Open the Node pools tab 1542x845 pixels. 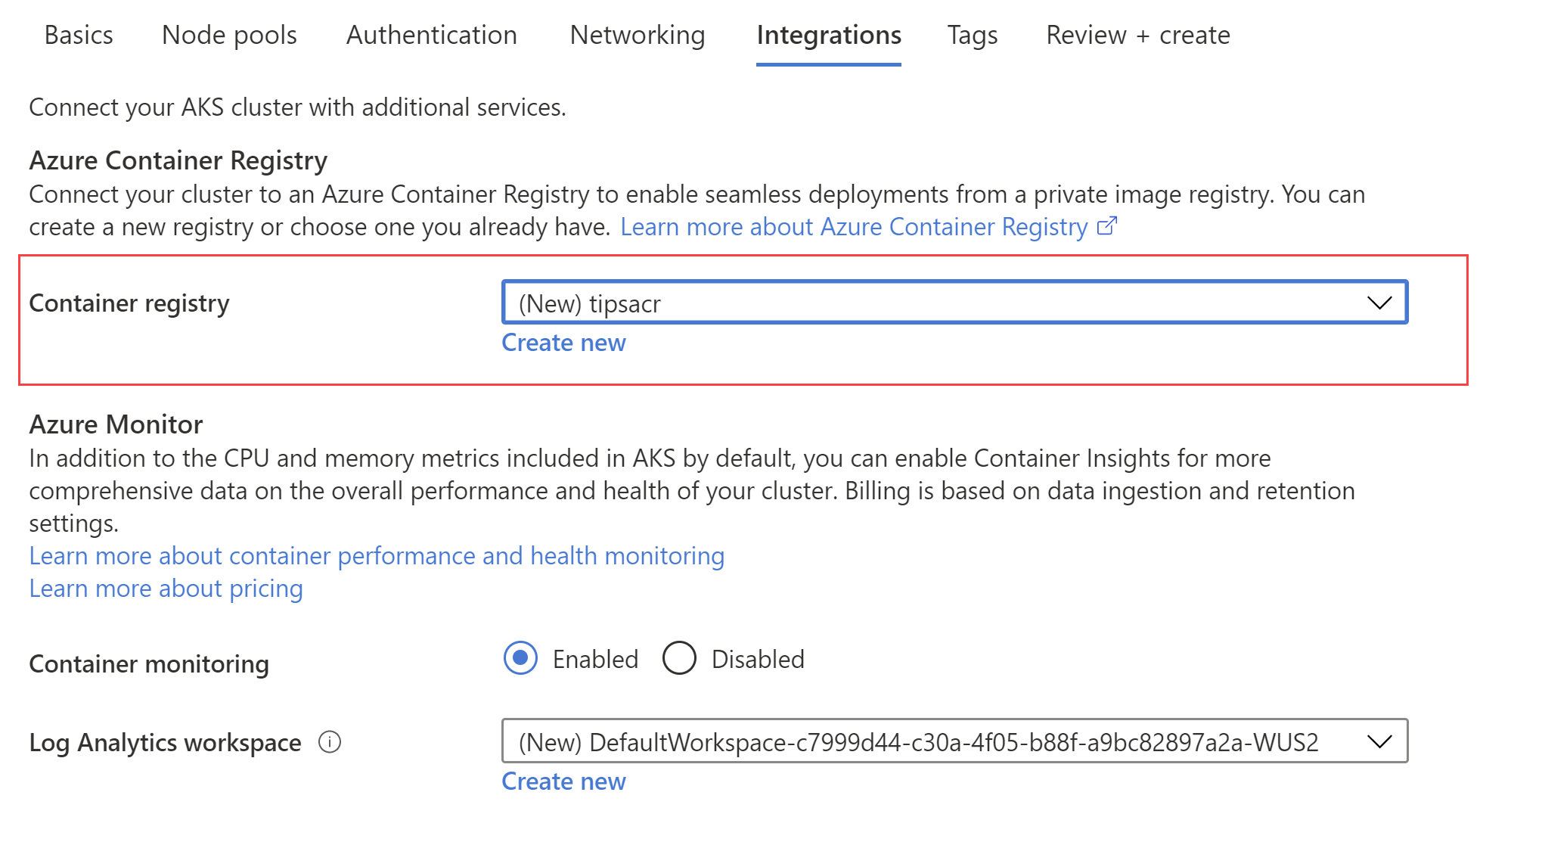[x=229, y=35]
